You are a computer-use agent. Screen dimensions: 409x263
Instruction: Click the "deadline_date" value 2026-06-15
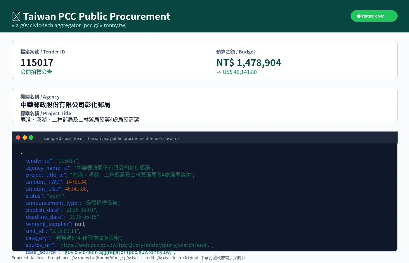83,217
